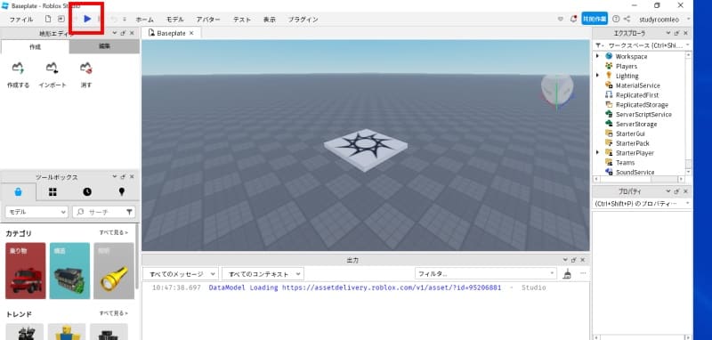
Task: Open the すべてのコンテキスト output dropdown
Action: (263, 274)
